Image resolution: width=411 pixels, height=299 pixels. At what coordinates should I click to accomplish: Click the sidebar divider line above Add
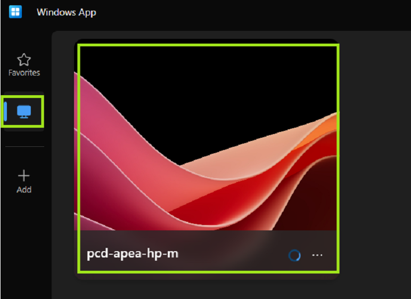(24, 146)
